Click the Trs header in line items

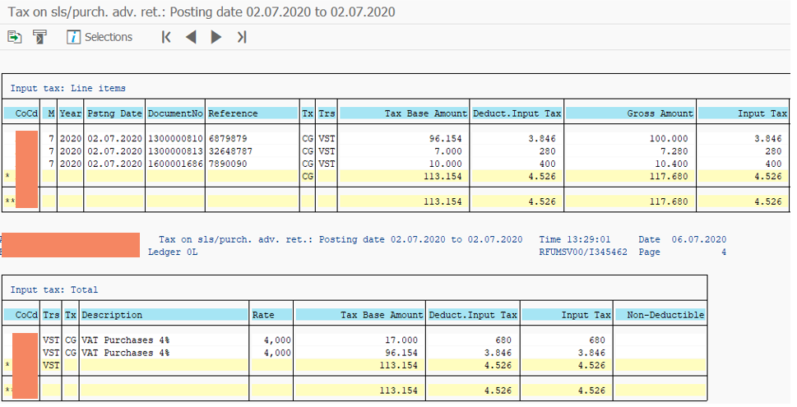(x=327, y=113)
